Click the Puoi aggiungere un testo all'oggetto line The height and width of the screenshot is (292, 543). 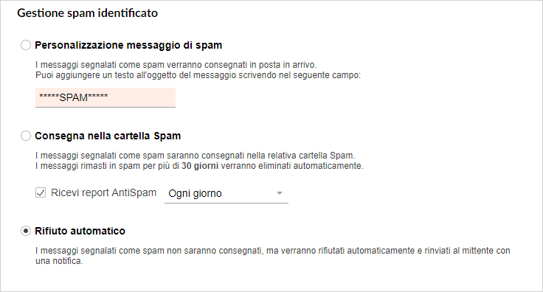pos(198,75)
